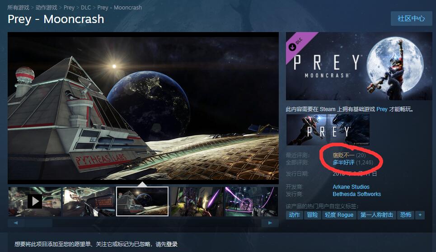Open the DLC breadcrumb link
The width and height of the screenshot is (436, 252).
[x=86, y=8]
